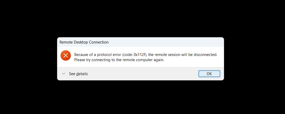285x114 pixels.
Task: Click the empty title bar area
Action: click(166, 42)
